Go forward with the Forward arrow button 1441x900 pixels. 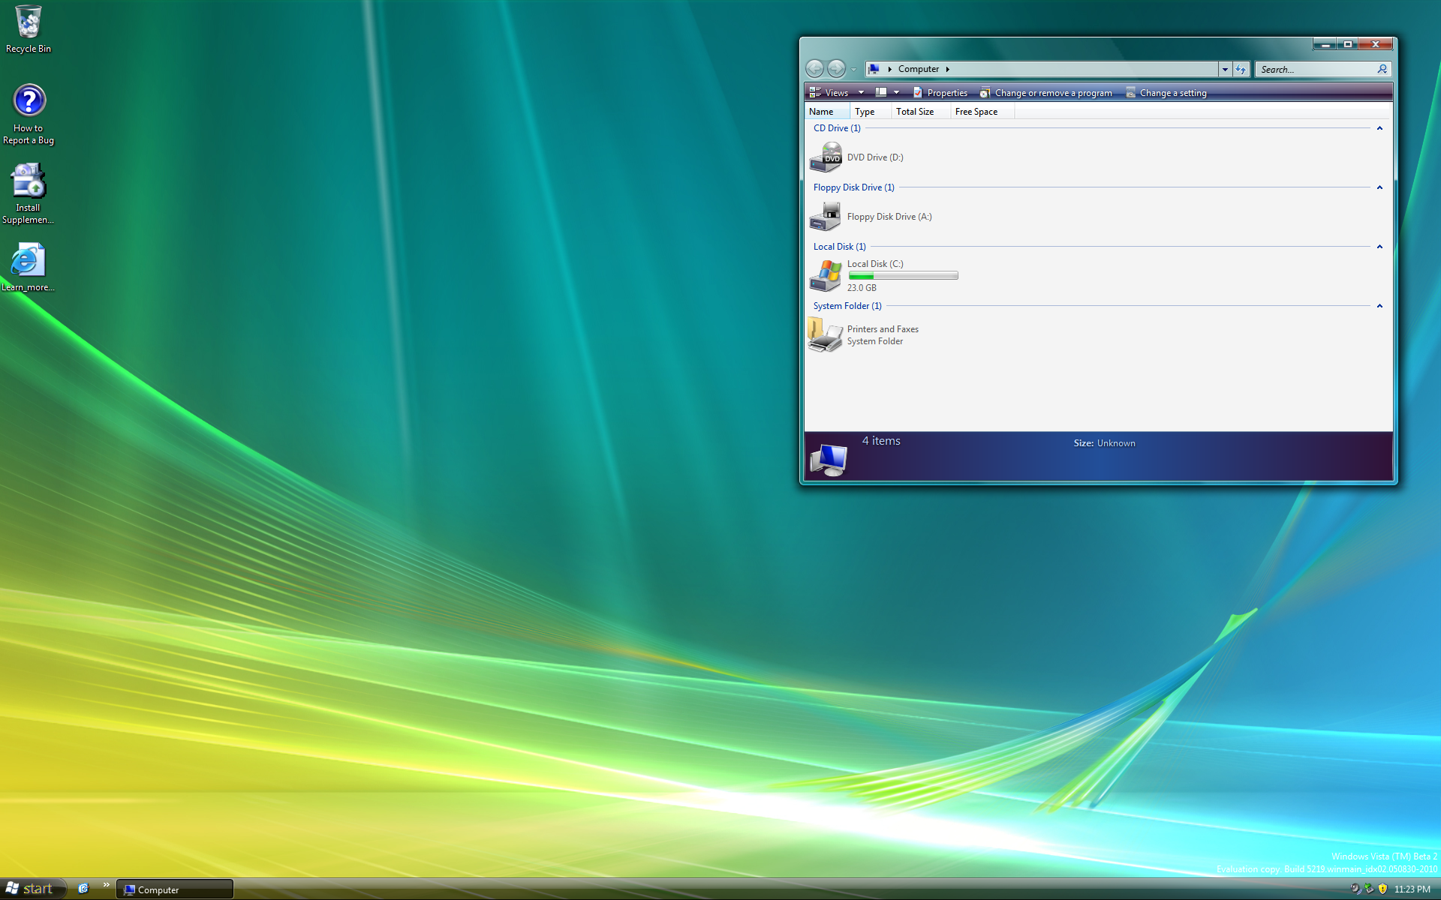pos(836,69)
